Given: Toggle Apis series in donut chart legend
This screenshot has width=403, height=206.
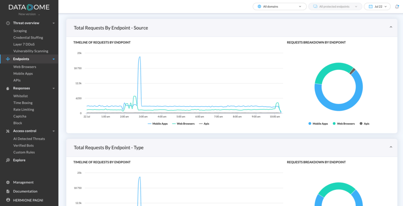Looking at the screenshot, I should point(364,124).
